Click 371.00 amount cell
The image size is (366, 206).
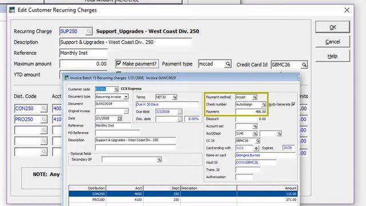pyautogui.click(x=267, y=200)
